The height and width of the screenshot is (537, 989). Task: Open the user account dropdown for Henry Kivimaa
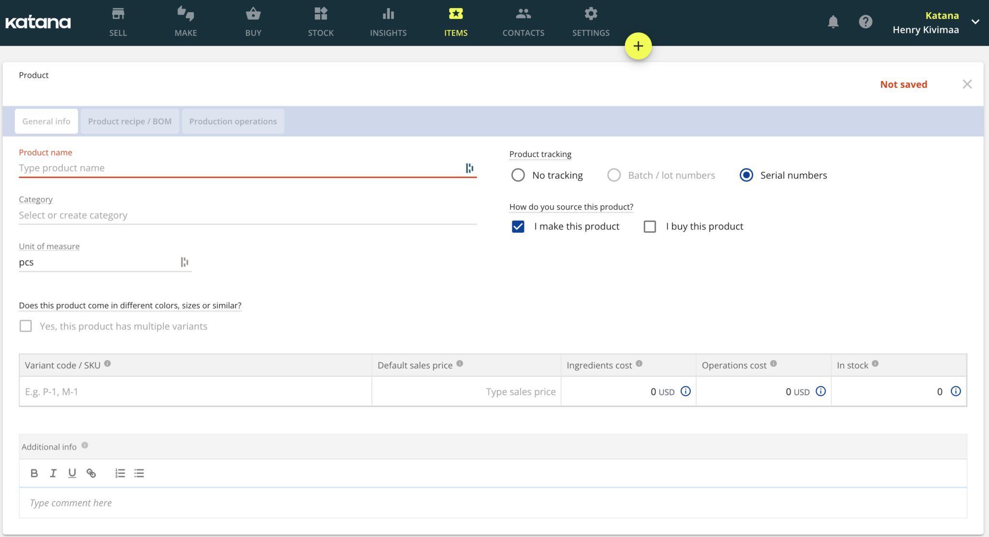[x=975, y=22]
